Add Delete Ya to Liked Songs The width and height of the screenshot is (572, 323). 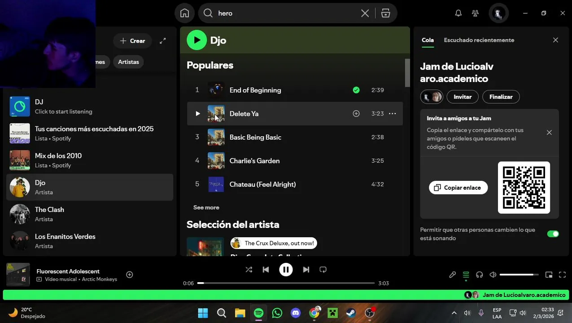tap(356, 113)
